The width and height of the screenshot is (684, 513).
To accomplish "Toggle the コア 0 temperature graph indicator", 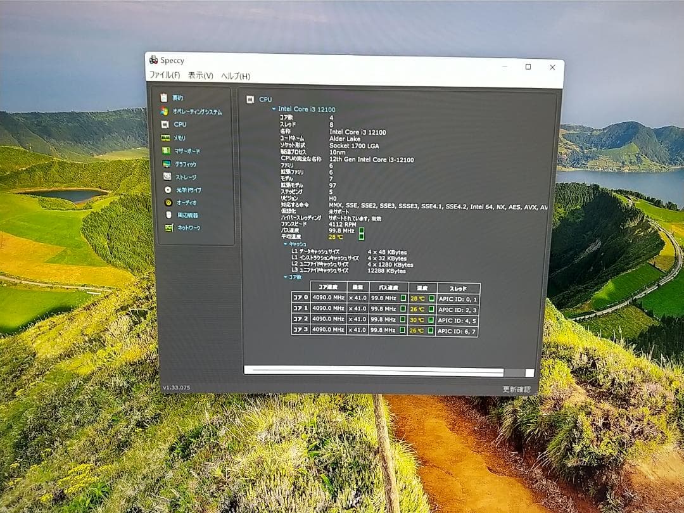I will coord(431,298).
